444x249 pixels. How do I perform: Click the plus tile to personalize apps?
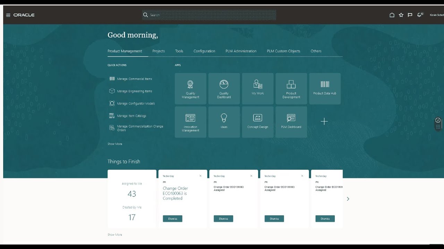[324, 121]
